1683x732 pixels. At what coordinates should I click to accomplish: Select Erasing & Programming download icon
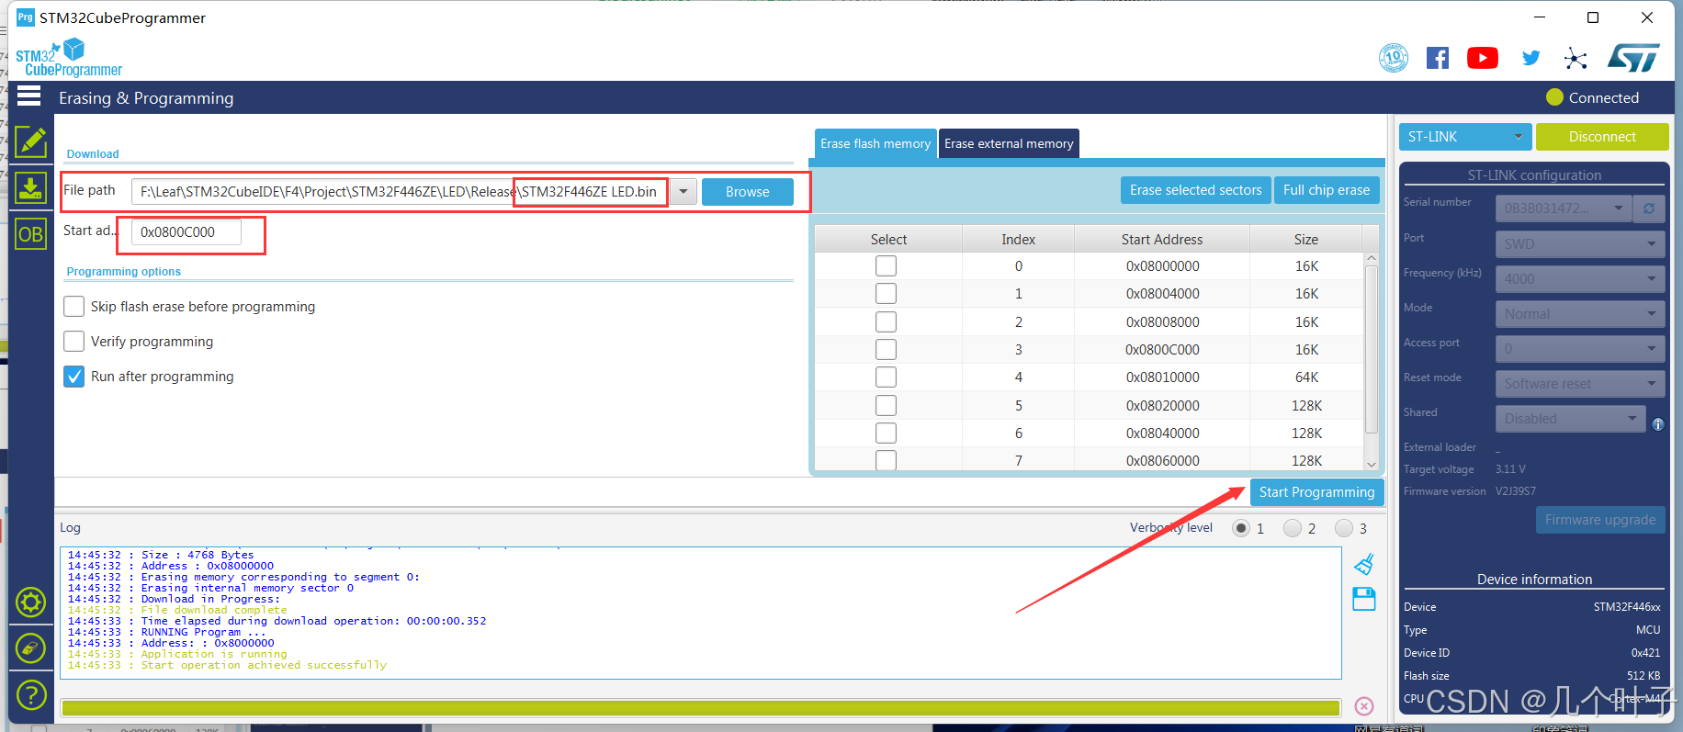[x=30, y=188]
